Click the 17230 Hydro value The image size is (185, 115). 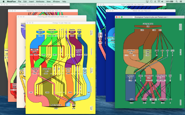(40, 32)
